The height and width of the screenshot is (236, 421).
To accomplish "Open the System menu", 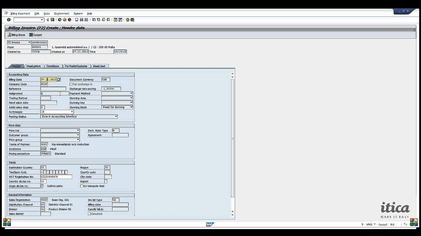I will [78, 13].
